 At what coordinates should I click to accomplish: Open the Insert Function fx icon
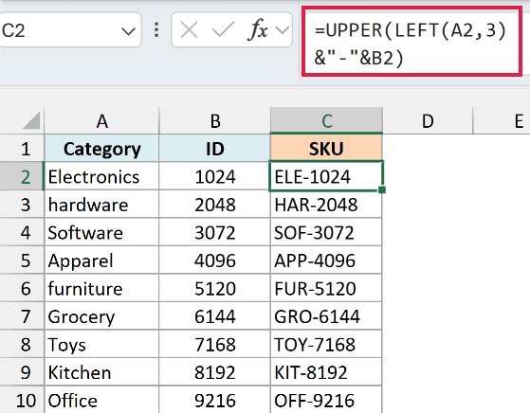[258, 30]
